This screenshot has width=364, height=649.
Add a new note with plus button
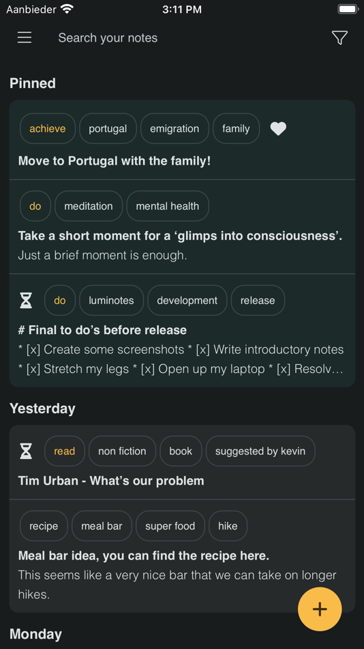[320, 609]
